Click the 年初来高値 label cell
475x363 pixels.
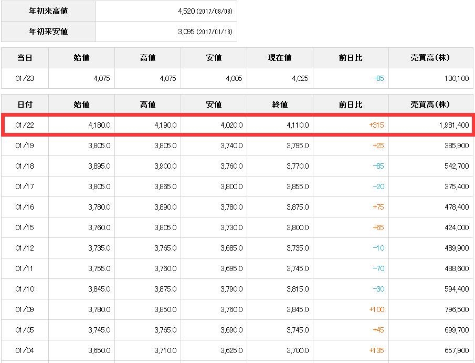point(48,11)
